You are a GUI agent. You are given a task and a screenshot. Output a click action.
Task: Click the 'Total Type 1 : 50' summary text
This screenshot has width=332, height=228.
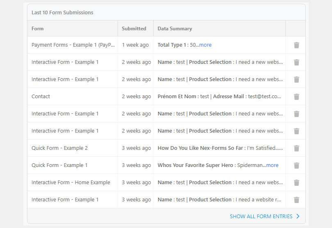[177, 45]
